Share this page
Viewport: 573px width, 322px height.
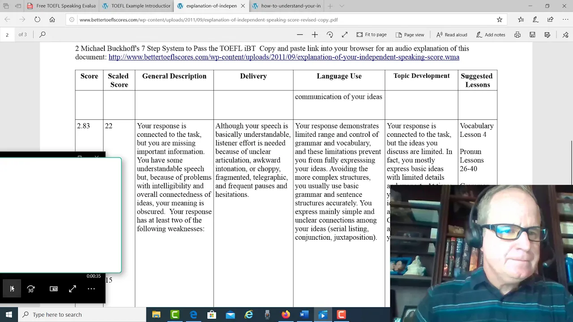click(x=550, y=19)
